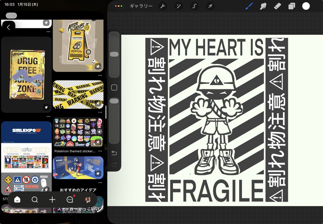
Task: Click the brush size slider handle
Action: click(114, 54)
